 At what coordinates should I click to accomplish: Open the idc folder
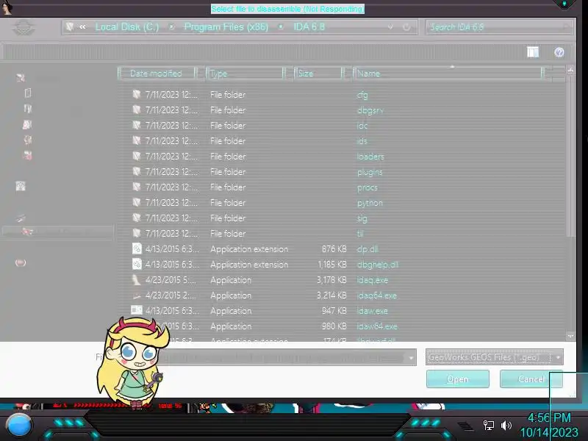click(362, 126)
